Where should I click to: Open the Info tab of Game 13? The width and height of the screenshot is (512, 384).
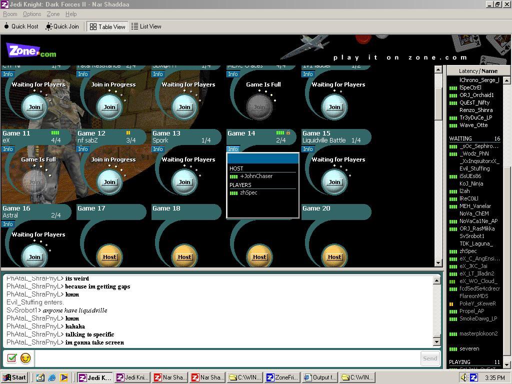click(x=157, y=149)
